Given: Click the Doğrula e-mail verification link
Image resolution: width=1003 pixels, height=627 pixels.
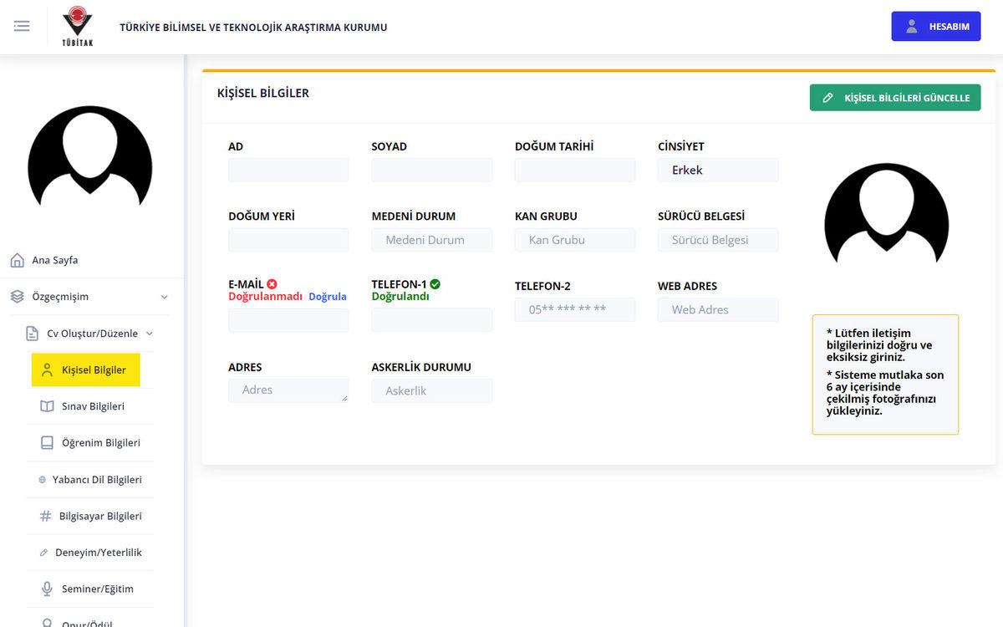Looking at the screenshot, I should pyautogui.click(x=327, y=297).
